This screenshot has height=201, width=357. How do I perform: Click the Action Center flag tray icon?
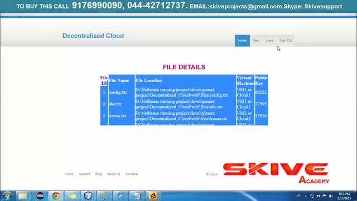click(325, 196)
